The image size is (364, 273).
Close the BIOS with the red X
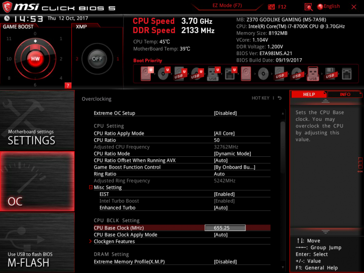pyautogui.click(x=354, y=7)
